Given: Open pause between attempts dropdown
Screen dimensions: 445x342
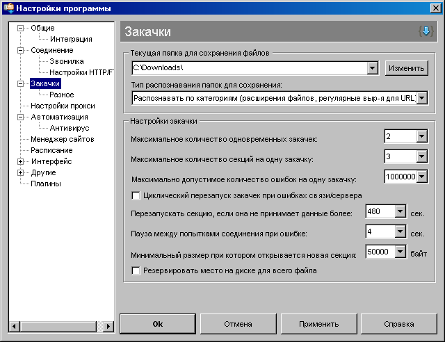Looking at the screenshot, I should [x=400, y=231].
